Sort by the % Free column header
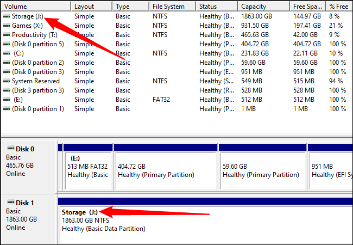The height and width of the screenshot is (245, 353). pos(339,7)
